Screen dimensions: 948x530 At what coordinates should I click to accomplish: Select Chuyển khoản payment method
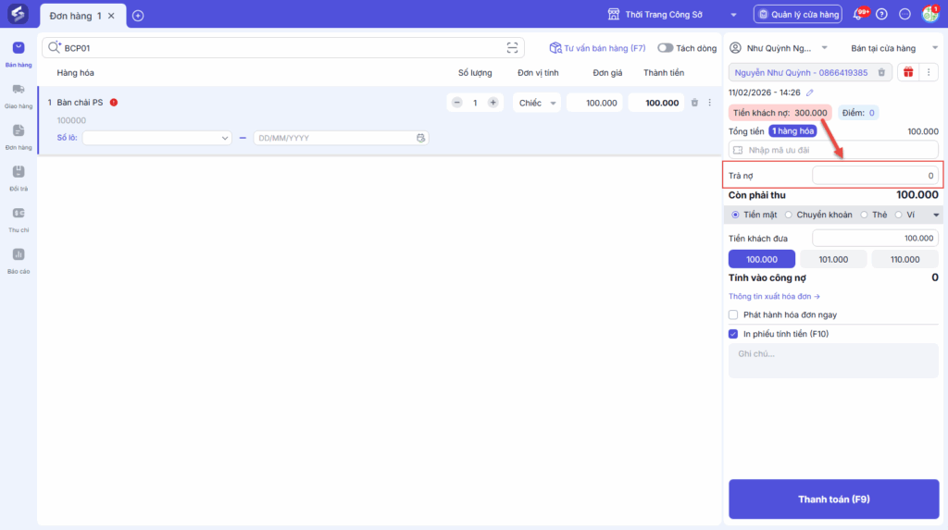click(789, 215)
